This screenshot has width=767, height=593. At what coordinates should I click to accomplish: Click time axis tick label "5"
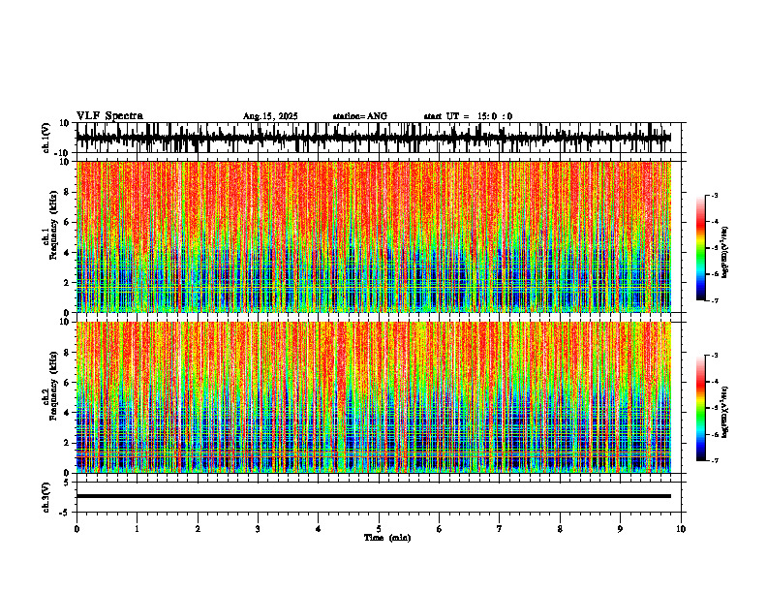[379, 529]
